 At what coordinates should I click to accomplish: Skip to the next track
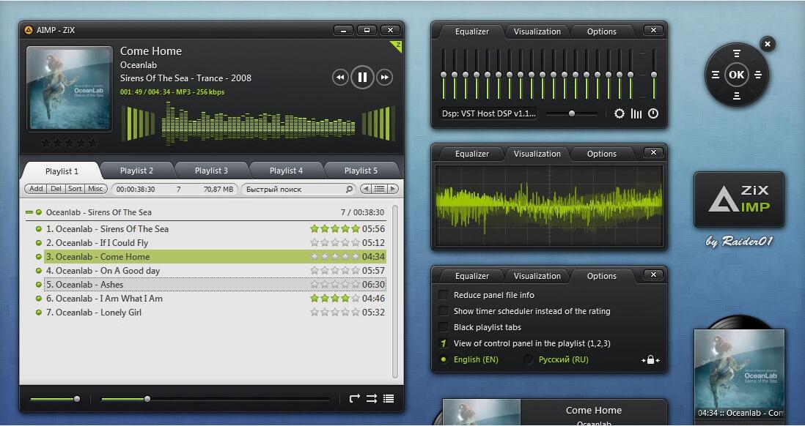[x=384, y=78]
